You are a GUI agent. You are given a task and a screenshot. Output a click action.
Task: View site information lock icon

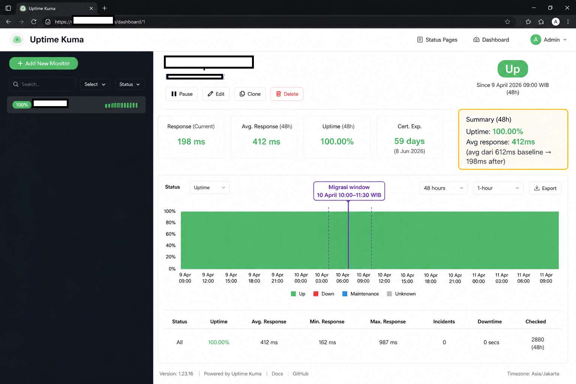coord(48,22)
